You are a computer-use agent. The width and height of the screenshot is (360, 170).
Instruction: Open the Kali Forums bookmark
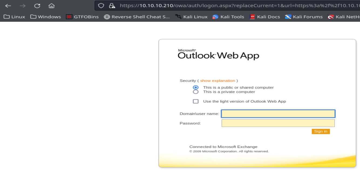304,17
